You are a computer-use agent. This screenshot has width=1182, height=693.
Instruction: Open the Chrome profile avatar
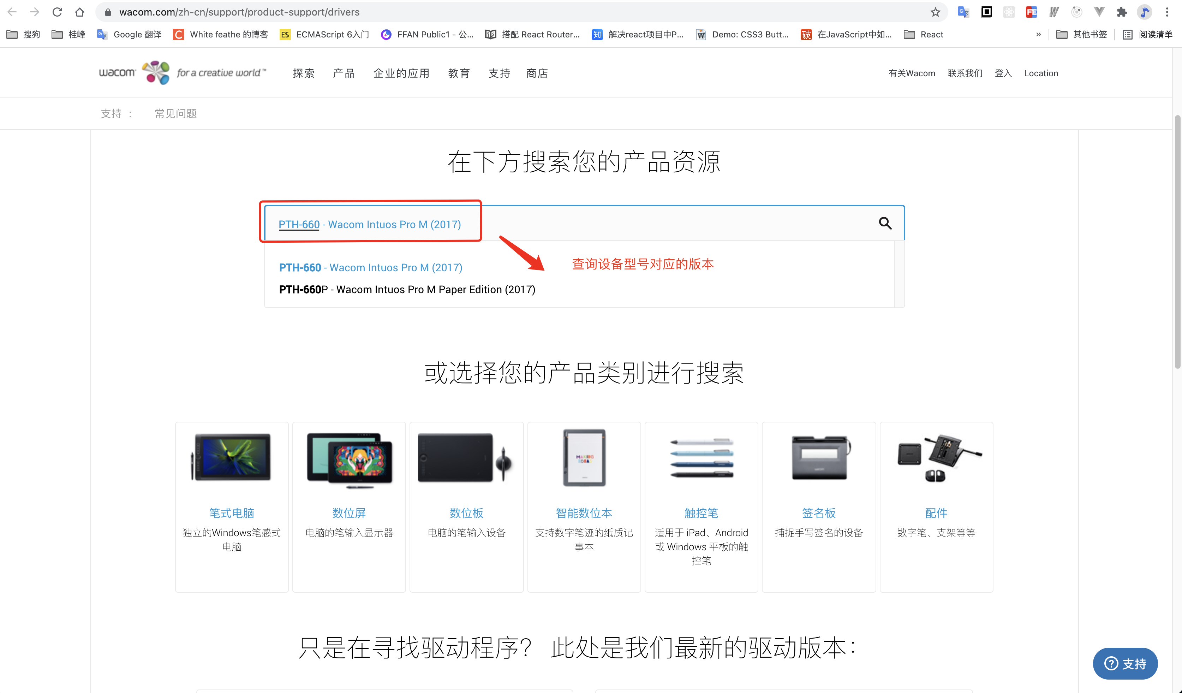click(x=1145, y=12)
